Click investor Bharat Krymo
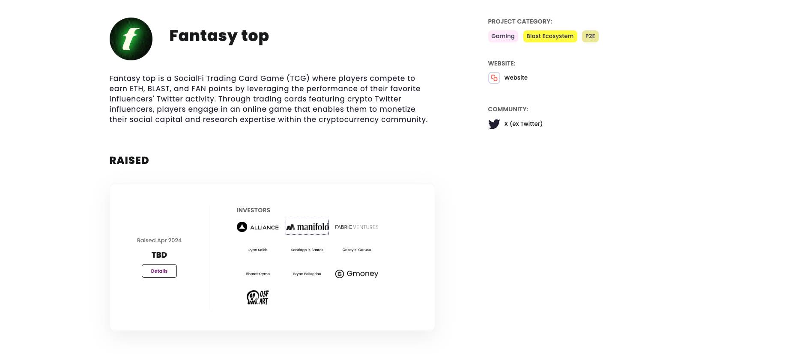Viewport: 809px width, 354px height. click(258, 274)
